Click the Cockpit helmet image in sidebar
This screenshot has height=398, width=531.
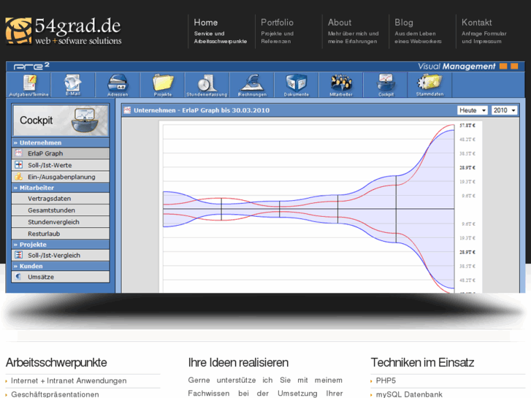(x=85, y=120)
